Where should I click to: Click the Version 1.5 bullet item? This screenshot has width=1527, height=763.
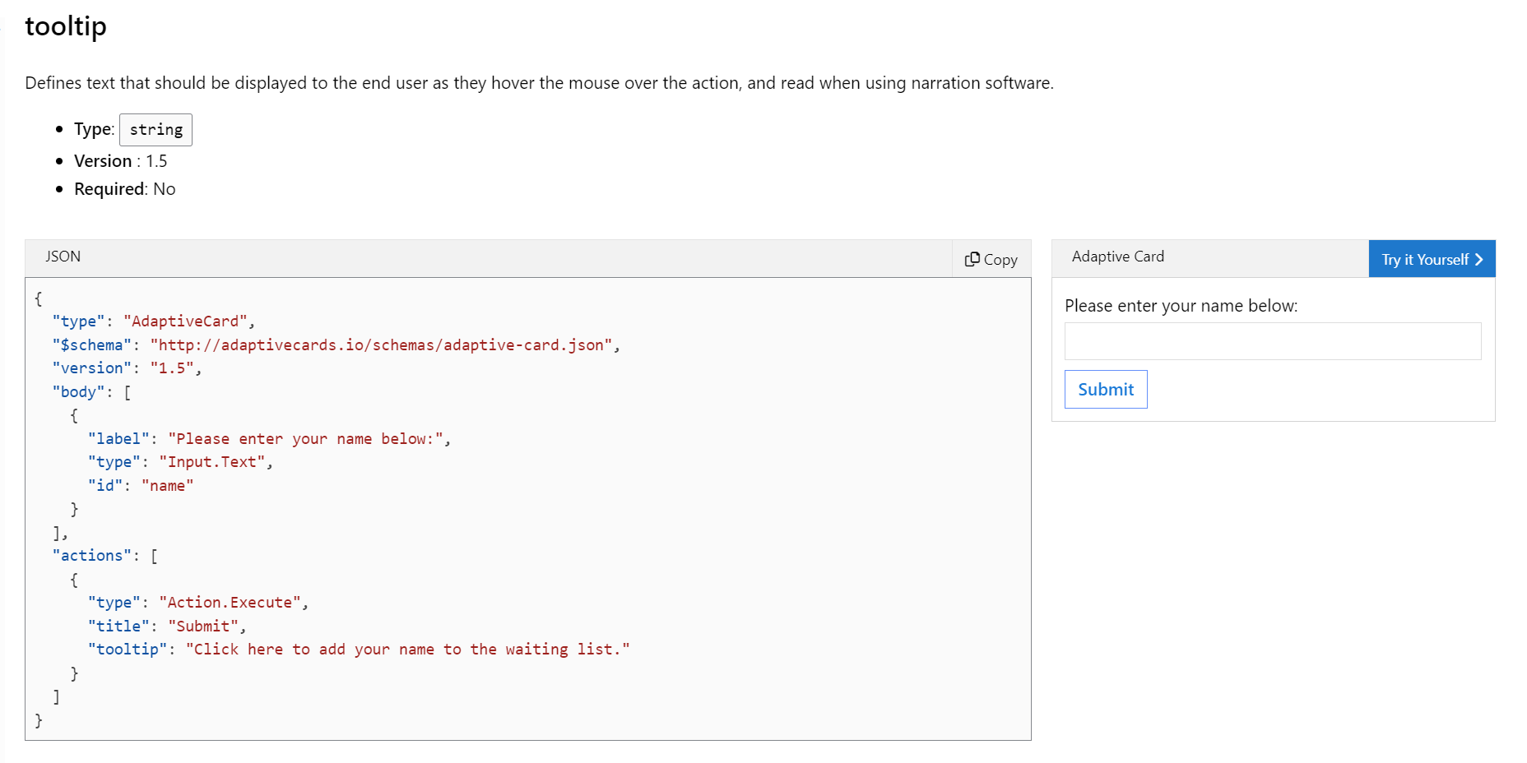[x=120, y=161]
